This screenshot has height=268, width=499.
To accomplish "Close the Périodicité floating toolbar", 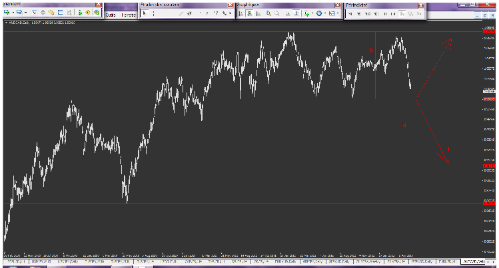I will tap(421, 5).
